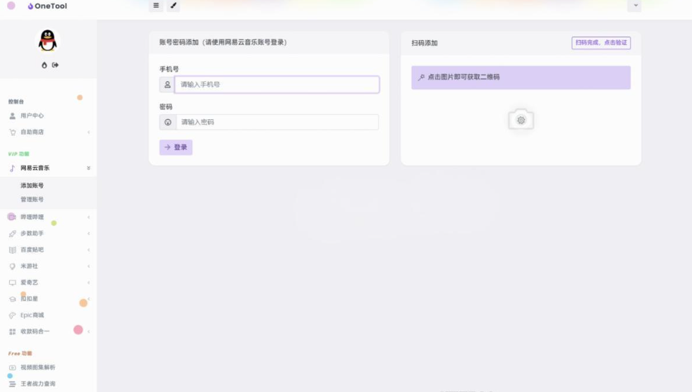Viewport: 692px width, 392px height.
Task: Expand the 收款码合一 chevron
Action: (89, 331)
